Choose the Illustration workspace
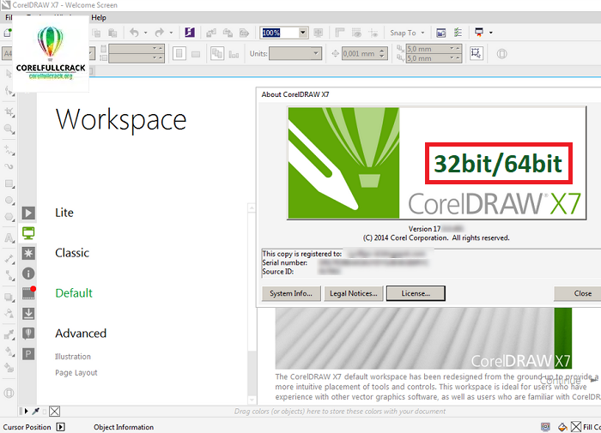The height and width of the screenshot is (433, 601). [73, 357]
